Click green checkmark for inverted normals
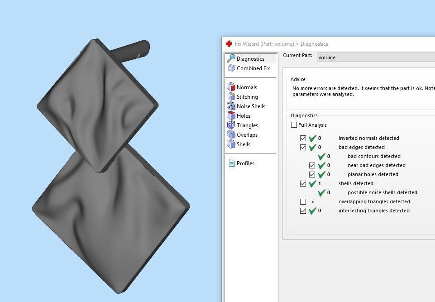Screen dimensions: 435x302 (x=313, y=138)
